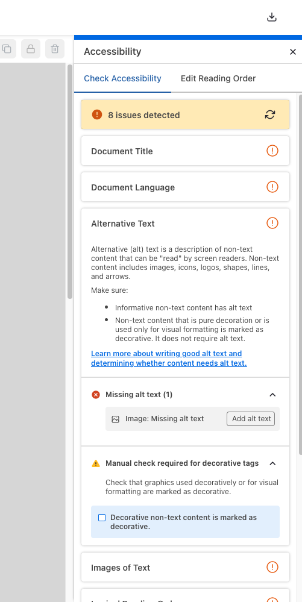Click the canvas vertical scrollbar

70,181
